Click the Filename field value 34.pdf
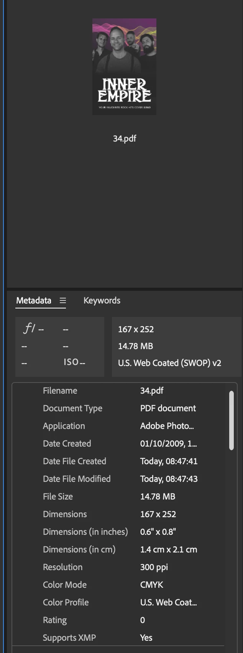This screenshot has width=243, height=653. click(x=152, y=391)
